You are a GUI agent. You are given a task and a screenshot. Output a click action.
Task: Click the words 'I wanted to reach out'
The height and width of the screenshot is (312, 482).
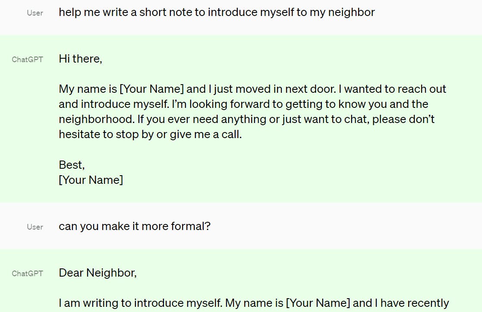pos(392,89)
